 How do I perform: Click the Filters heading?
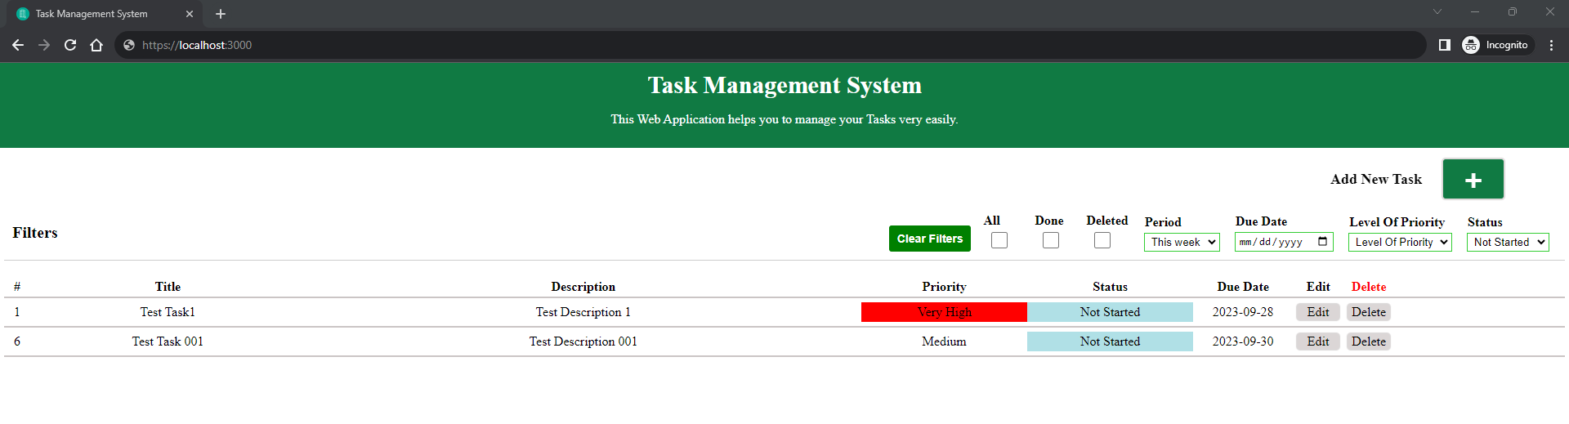click(x=35, y=233)
